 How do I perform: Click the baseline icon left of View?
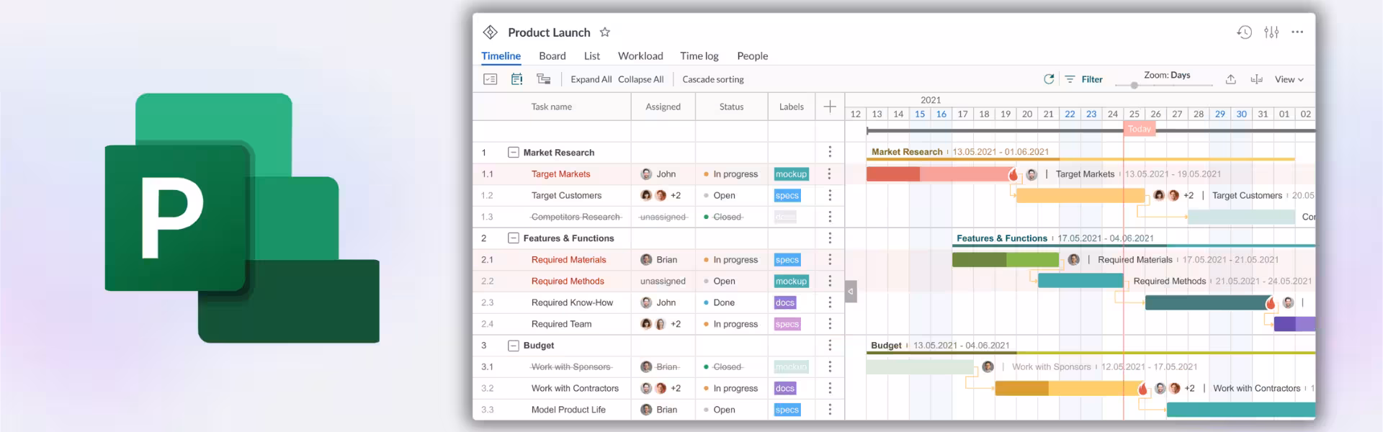pos(1257,79)
